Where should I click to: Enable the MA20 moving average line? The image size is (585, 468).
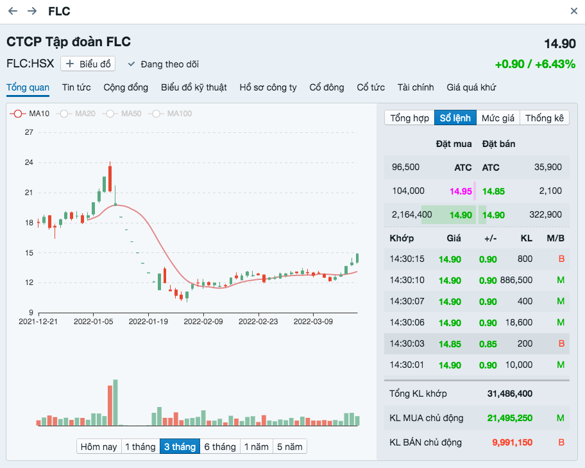point(76,114)
